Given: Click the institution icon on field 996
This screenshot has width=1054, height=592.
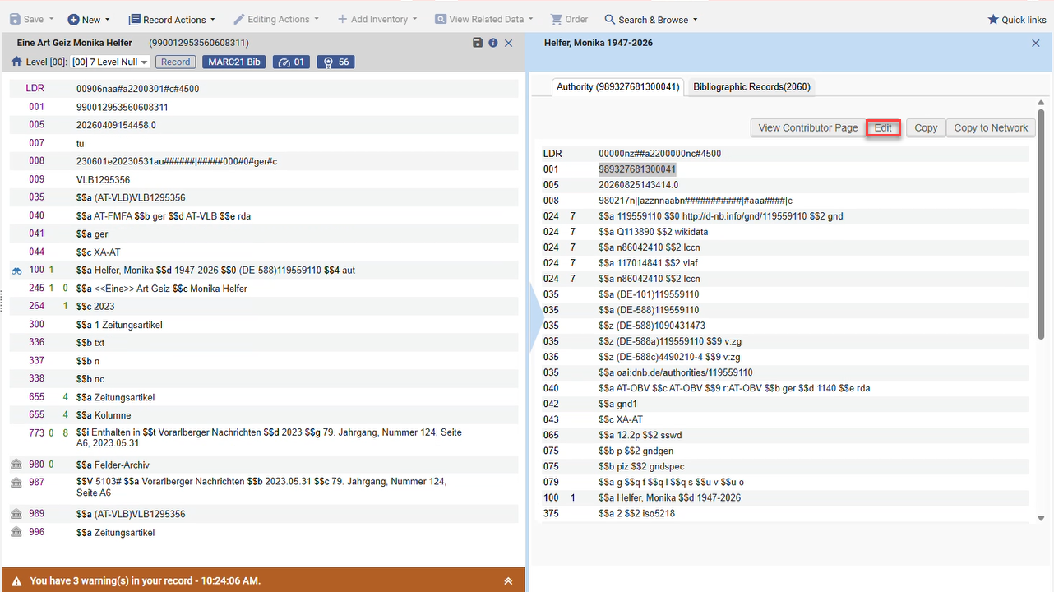Looking at the screenshot, I should tap(16, 533).
